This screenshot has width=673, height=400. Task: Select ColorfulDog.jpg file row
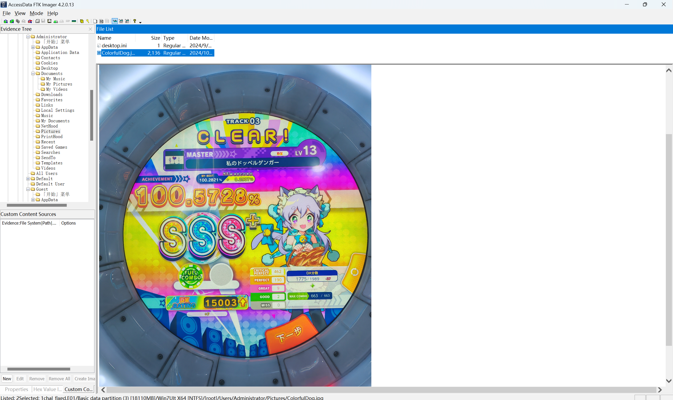click(x=155, y=53)
